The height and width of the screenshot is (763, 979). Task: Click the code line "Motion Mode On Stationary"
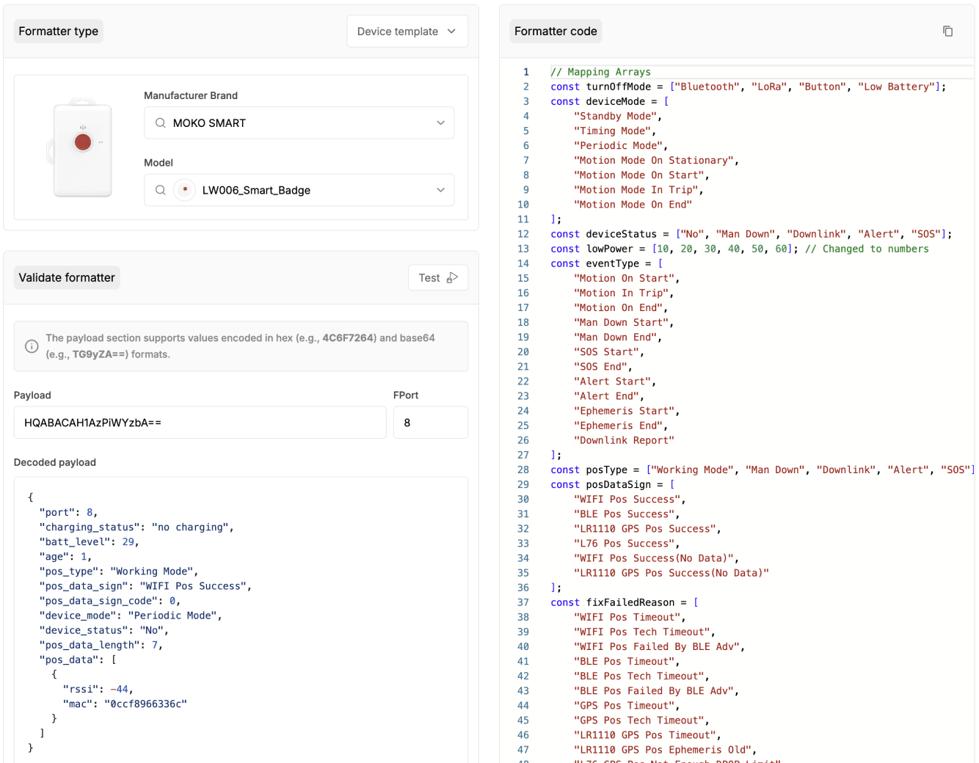point(656,160)
